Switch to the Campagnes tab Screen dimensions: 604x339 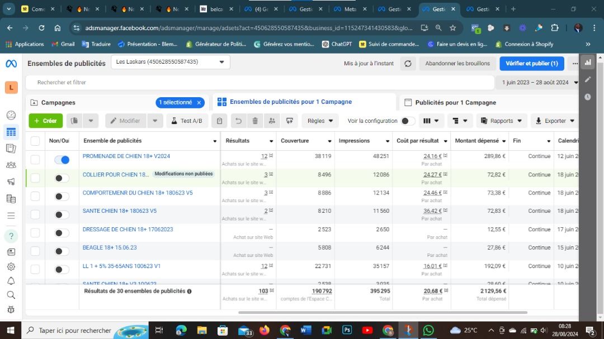coord(58,103)
